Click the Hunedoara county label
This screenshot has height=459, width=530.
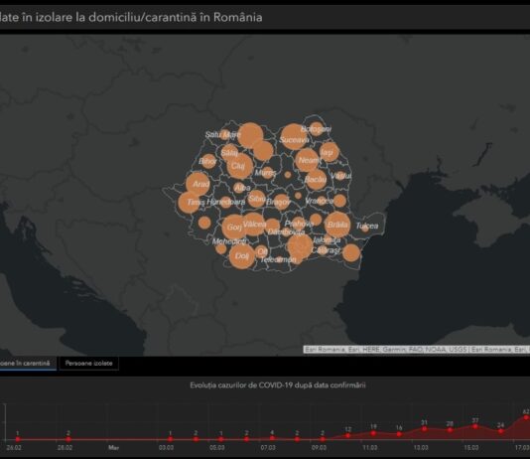[226, 203]
